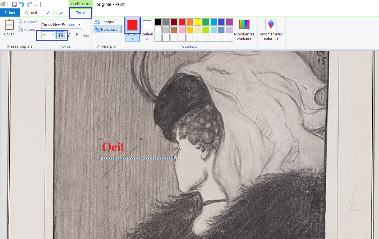
Task: Launch Modifier avec Paint 3D
Action: pos(271,30)
